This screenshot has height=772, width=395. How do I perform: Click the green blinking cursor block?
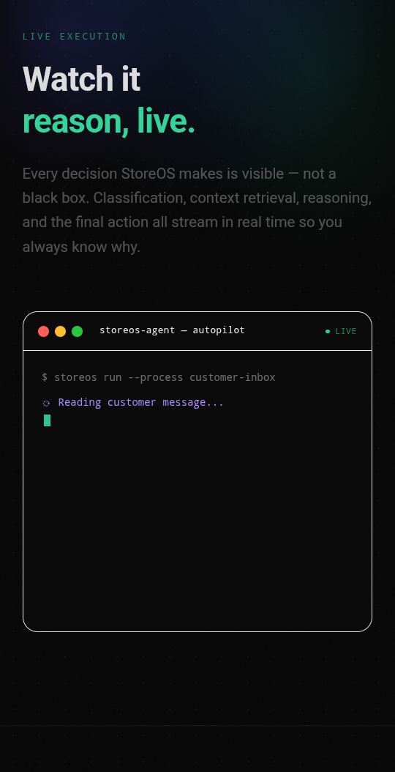[48, 420]
